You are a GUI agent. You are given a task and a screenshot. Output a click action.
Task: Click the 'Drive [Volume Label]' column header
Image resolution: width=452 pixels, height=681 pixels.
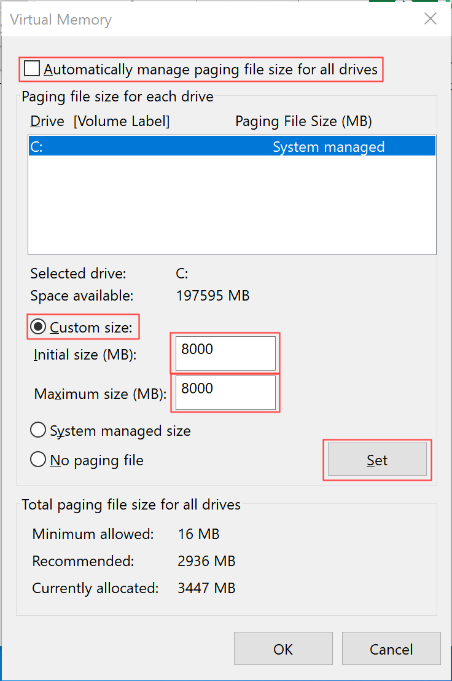click(99, 121)
